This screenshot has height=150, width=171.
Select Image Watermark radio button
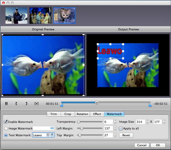coord(6,128)
